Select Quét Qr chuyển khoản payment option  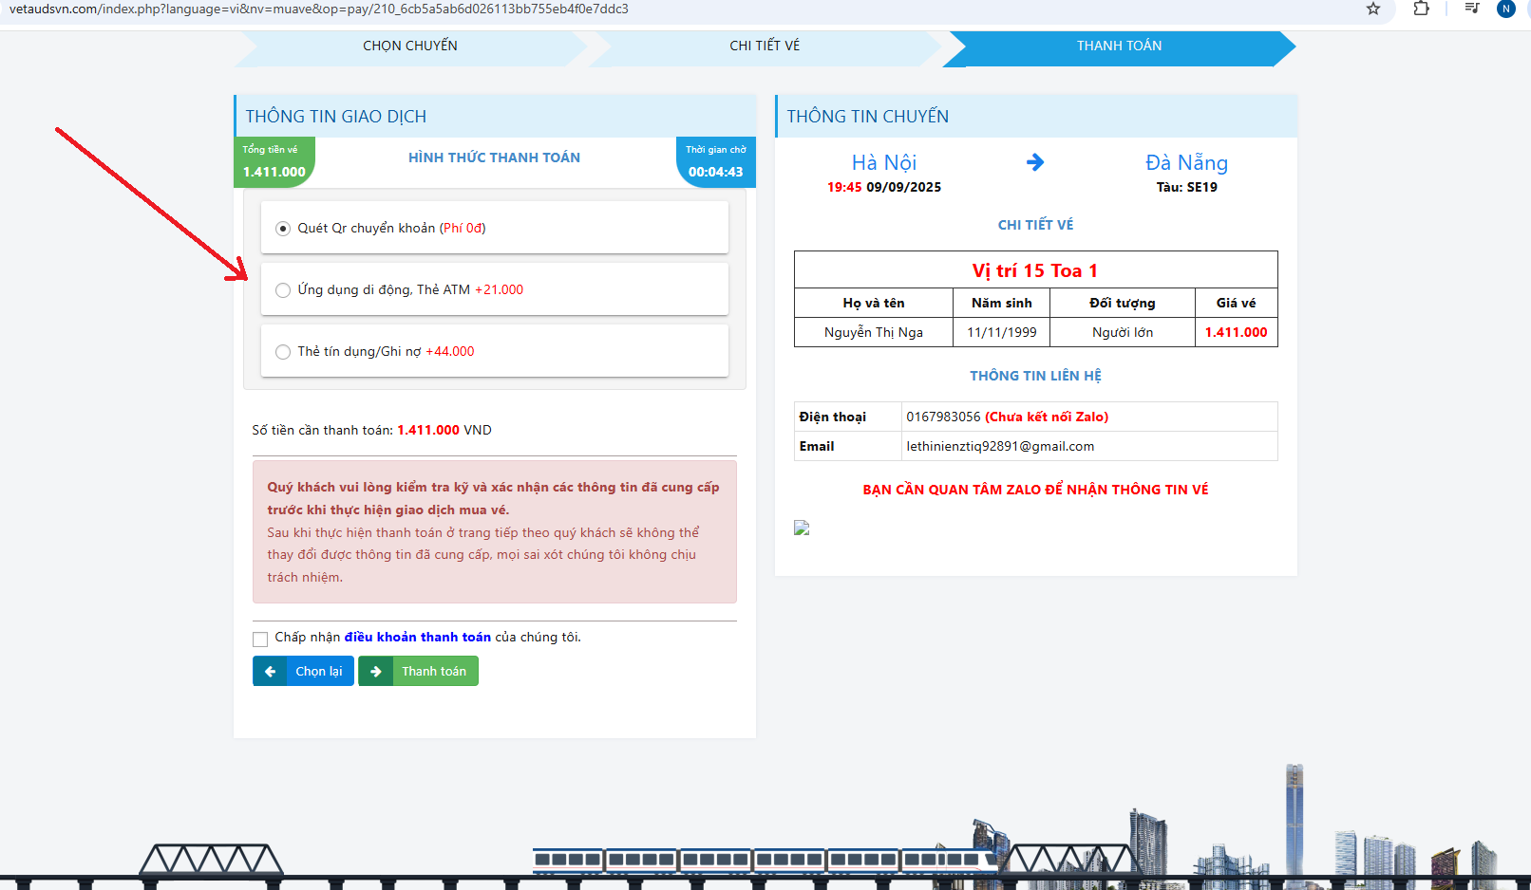pyautogui.click(x=283, y=229)
